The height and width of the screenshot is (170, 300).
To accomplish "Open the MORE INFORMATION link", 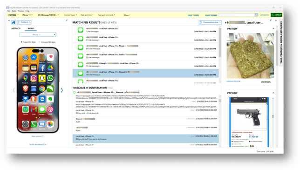I will pos(38,144).
